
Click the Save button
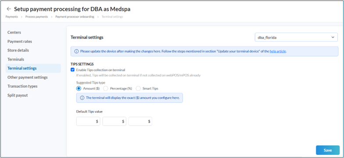tap(328, 150)
